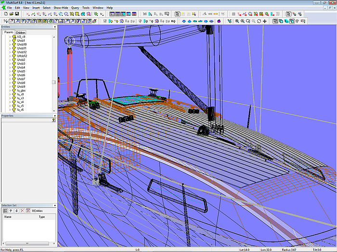
Task: Click the Entities tree scrollbar thumb
Action: [x=54, y=82]
